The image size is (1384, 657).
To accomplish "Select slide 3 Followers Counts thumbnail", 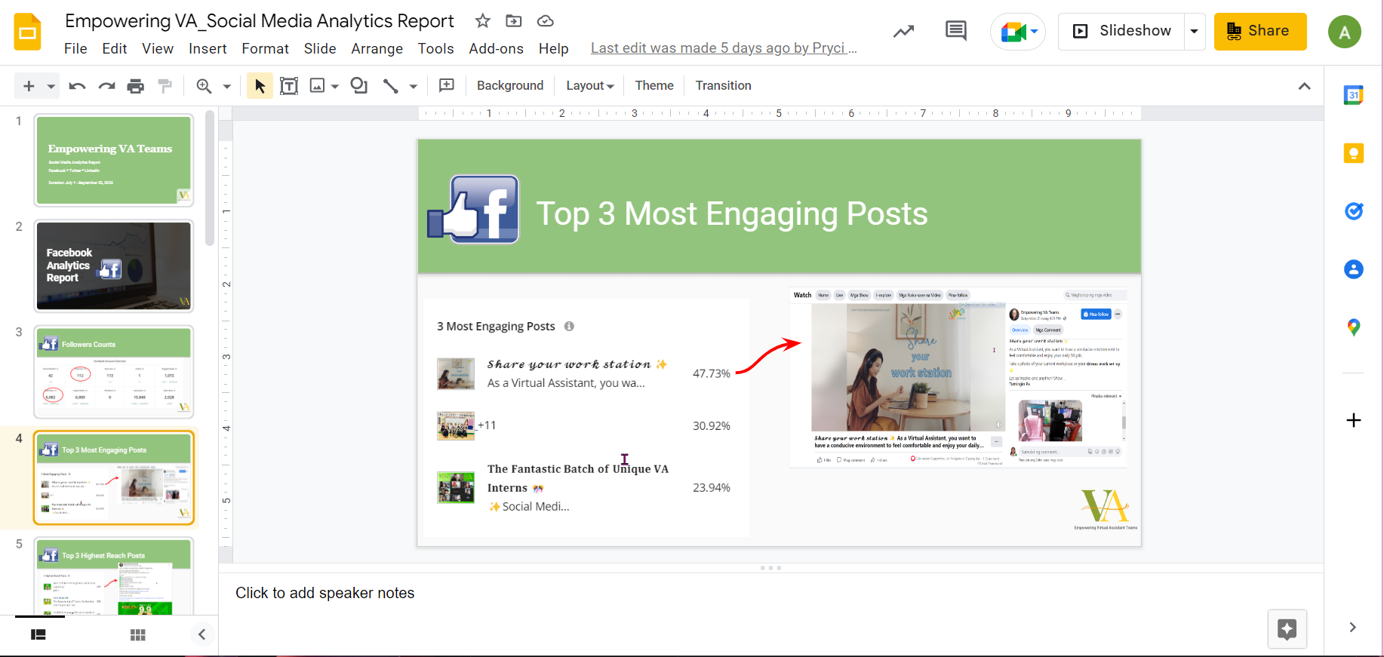I will (114, 371).
